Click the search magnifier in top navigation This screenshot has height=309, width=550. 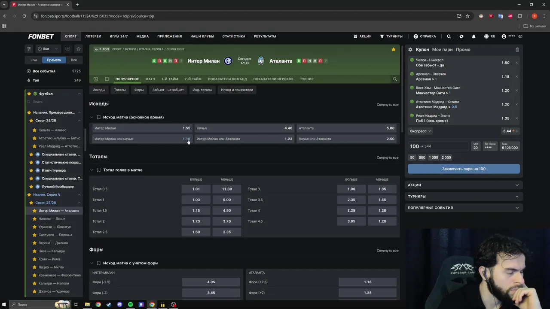pos(449,36)
